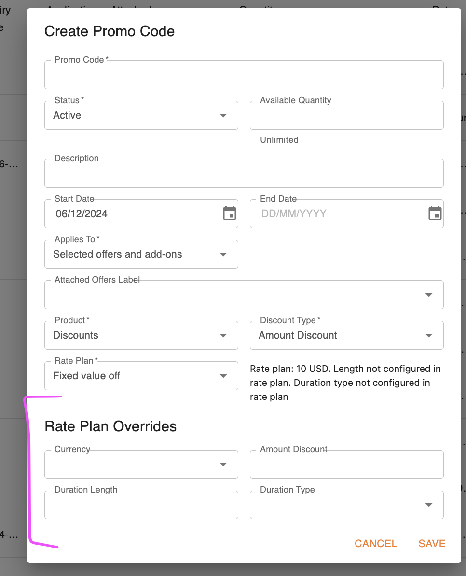Image resolution: width=466 pixels, height=576 pixels.
Task: Focus the Amount Discount override field
Action: (x=347, y=465)
